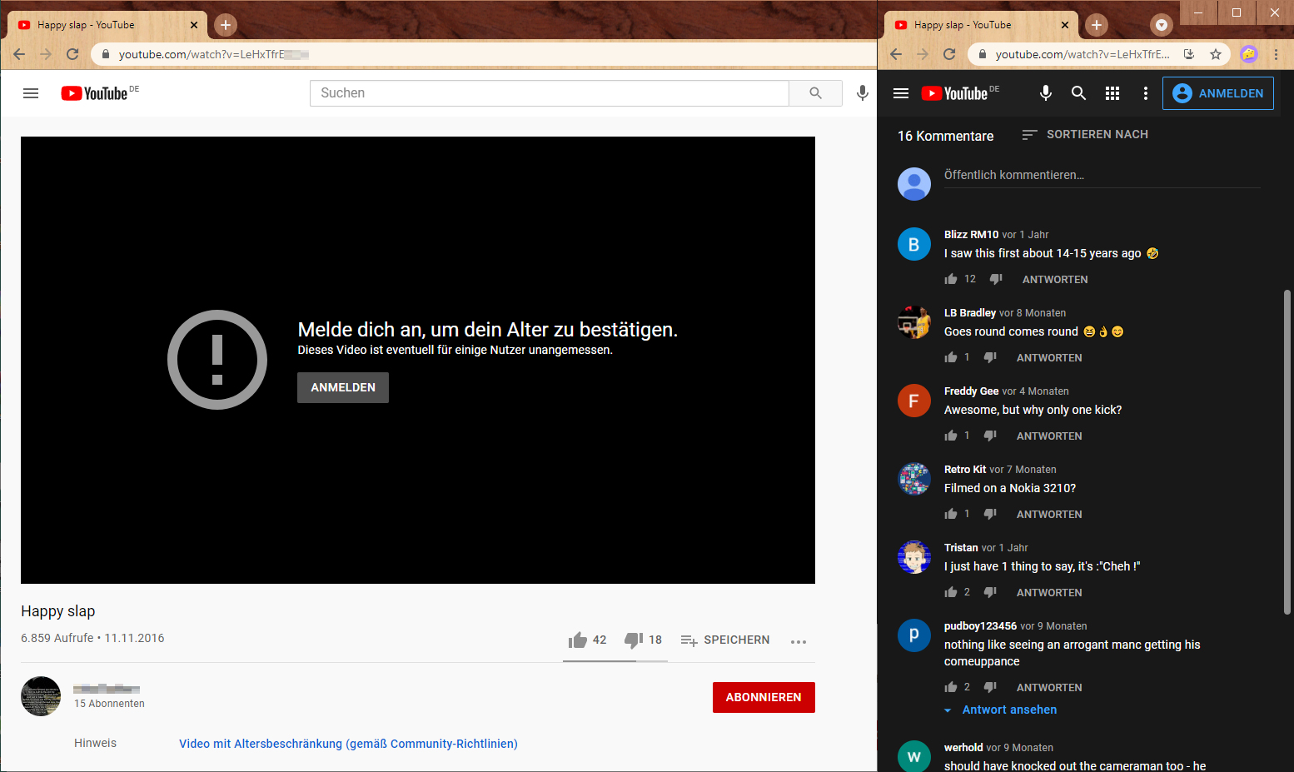Open the Chrome menu in the right window
This screenshot has width=1294, height=772.
point(1276,54)
